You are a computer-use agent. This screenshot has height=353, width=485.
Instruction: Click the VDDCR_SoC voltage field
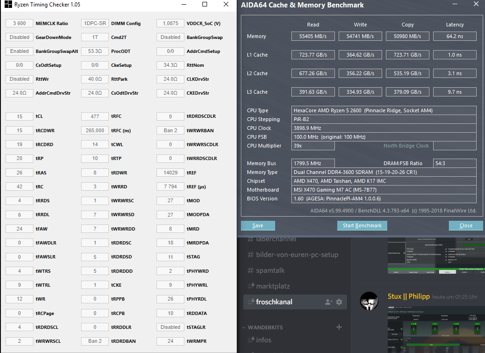point(170,23)
